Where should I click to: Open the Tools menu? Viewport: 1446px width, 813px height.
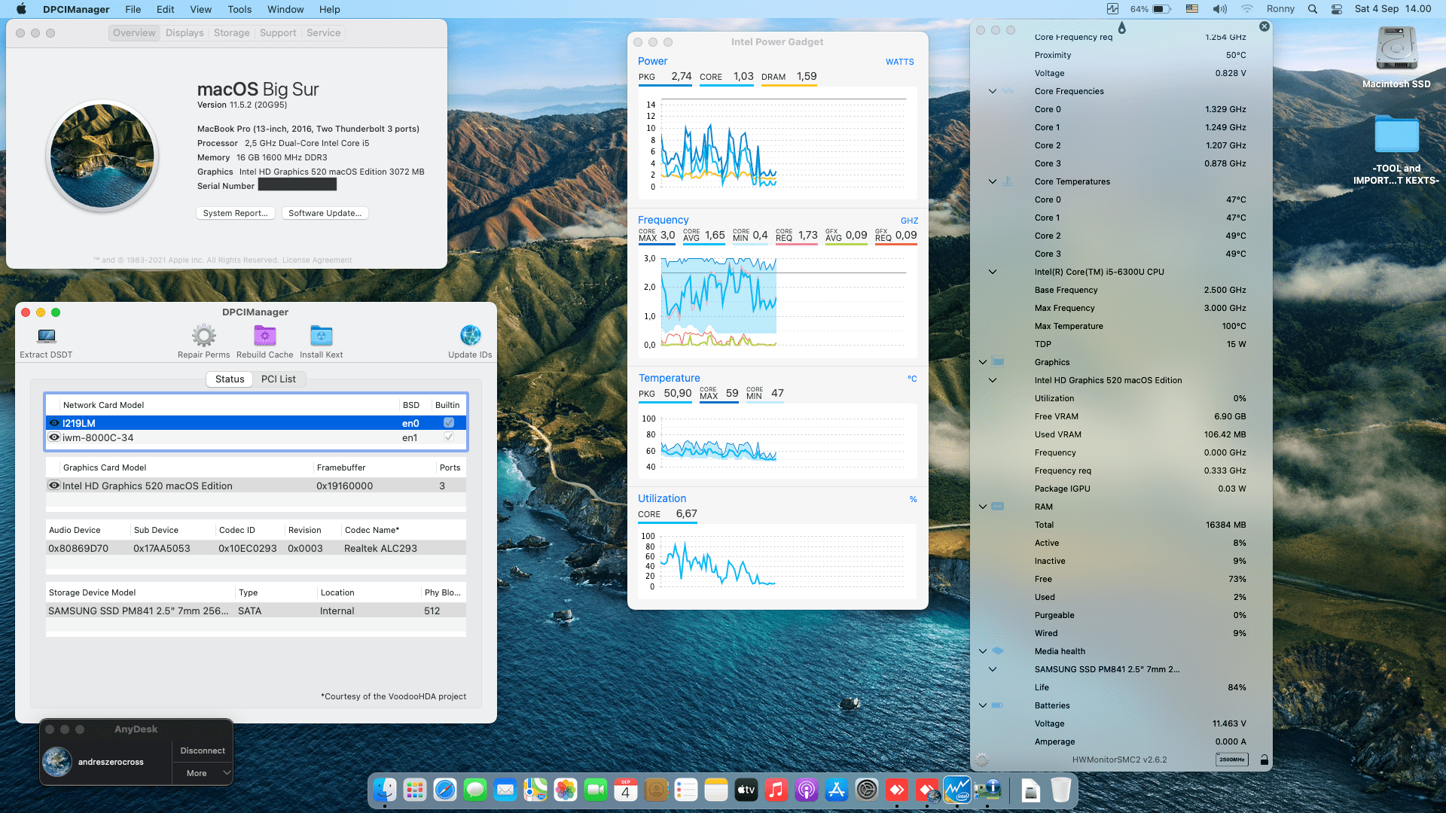point(239,9)
